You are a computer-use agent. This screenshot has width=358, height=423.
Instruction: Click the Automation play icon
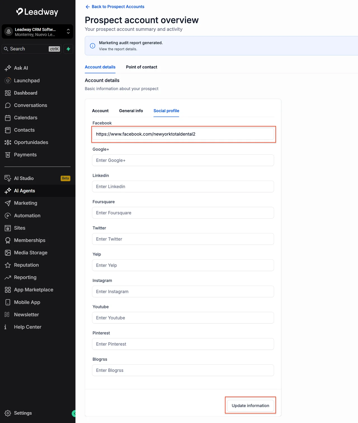click(x=8, y=216)
